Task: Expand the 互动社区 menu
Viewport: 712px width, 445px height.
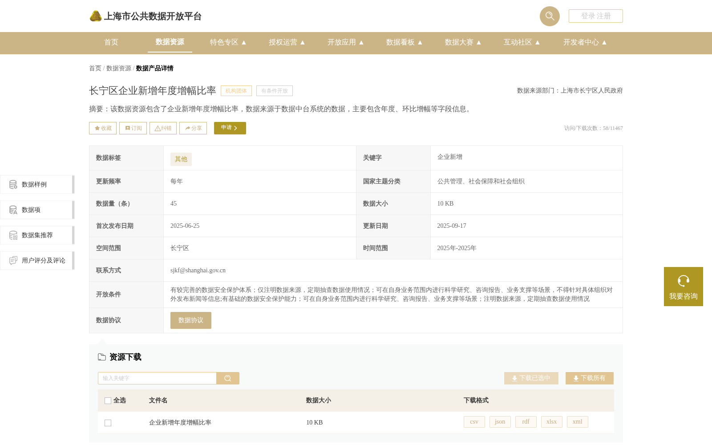Action: click(x=522, y=42)
